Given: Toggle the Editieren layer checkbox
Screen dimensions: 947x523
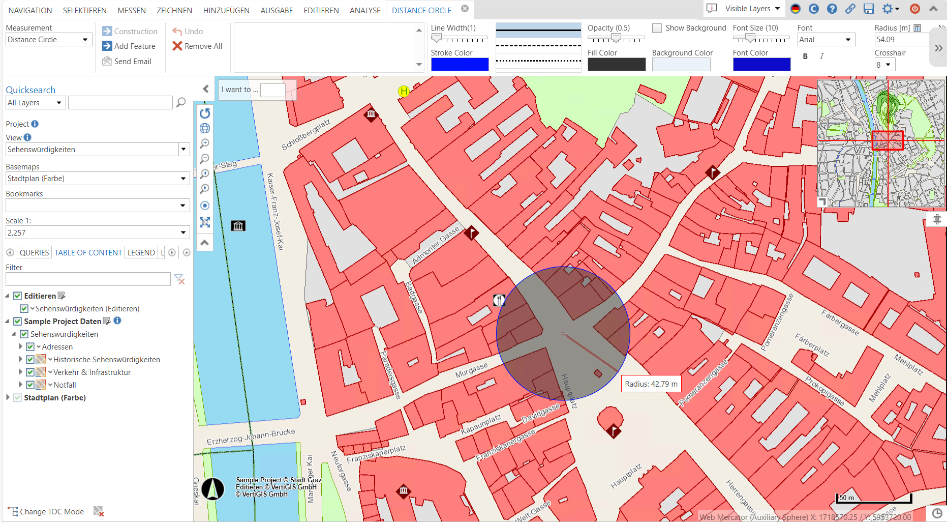Looking at the screenshot, I should coord(17,296).
